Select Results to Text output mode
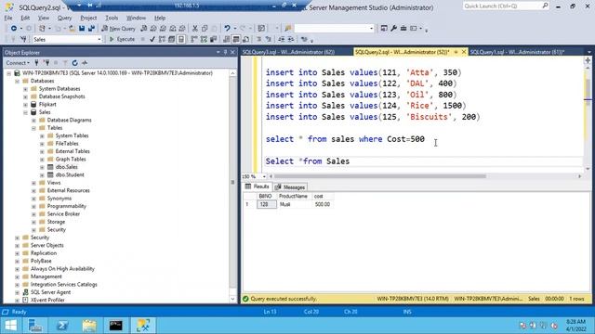Viewport: 595px width, 334px height. (227, 39)
